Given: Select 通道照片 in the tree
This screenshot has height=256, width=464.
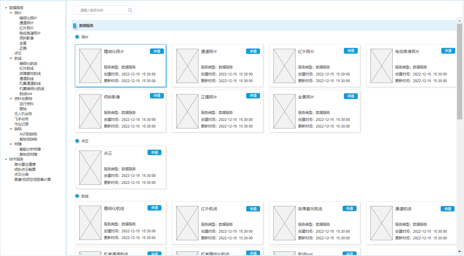Looking at the screenshot, I should coord(26,23).
